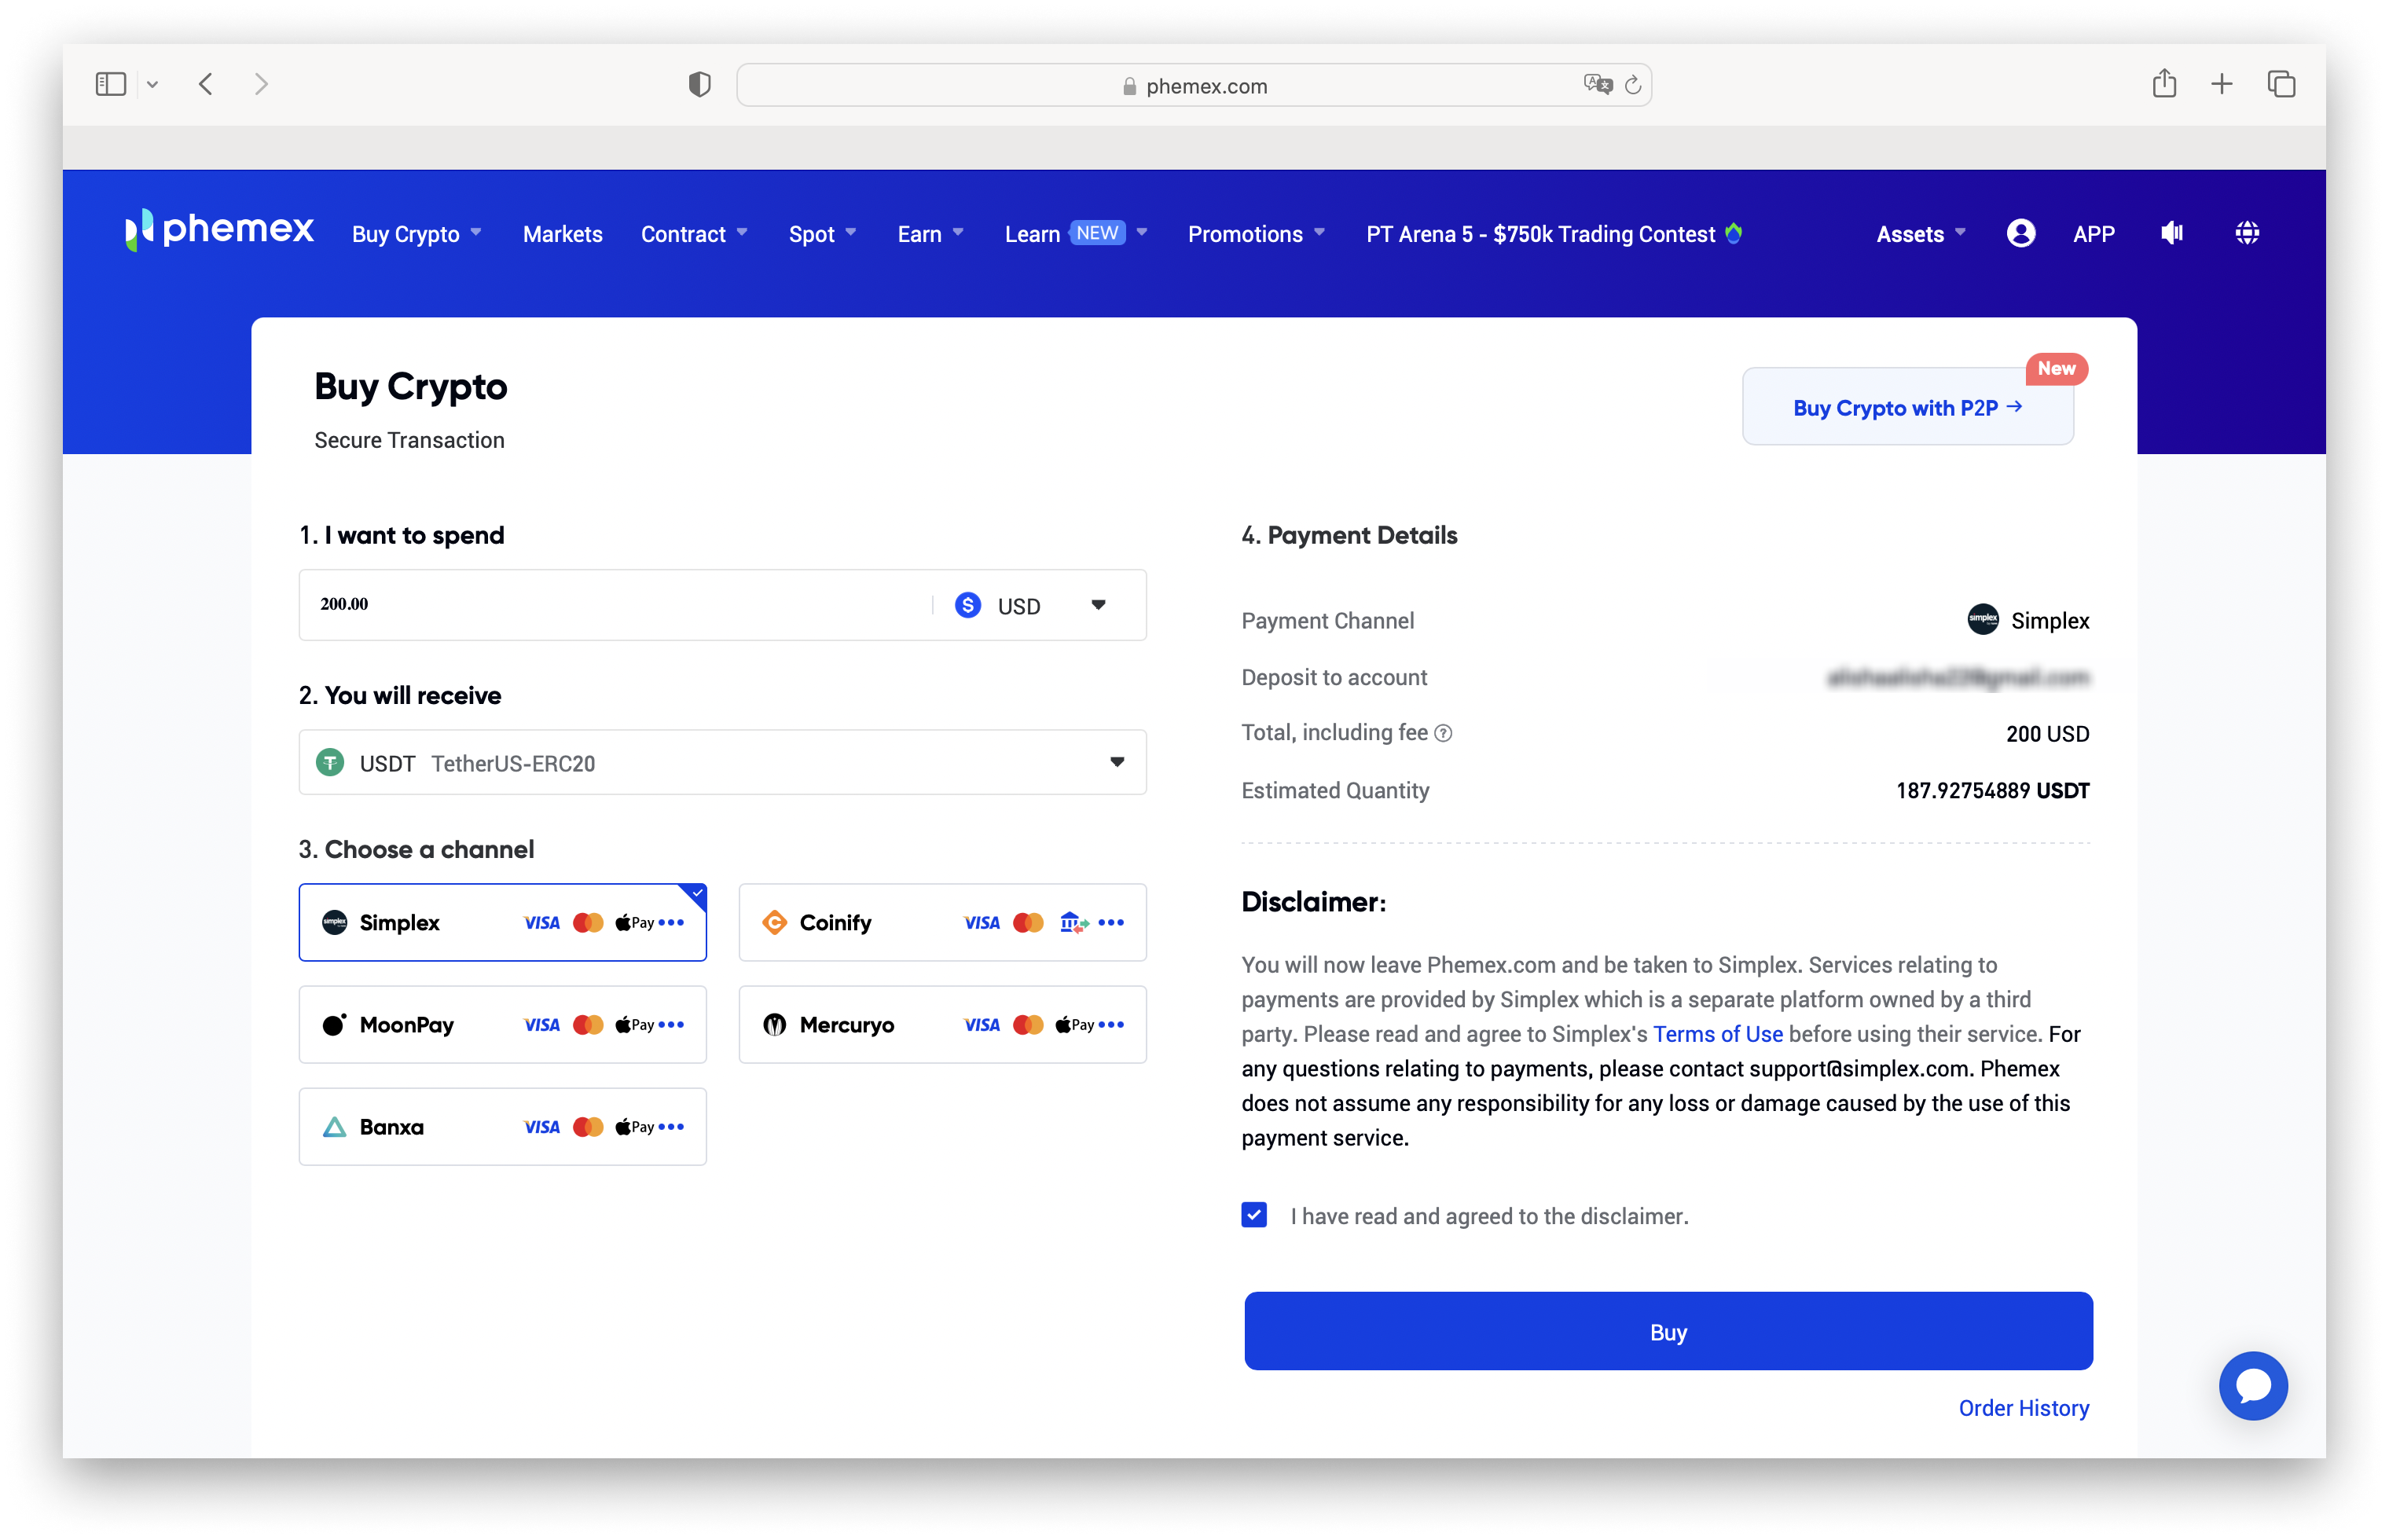The width and height of the screenshot is (2389, 1540).
Task: Open Order History link
Action: (2023, 1408)
